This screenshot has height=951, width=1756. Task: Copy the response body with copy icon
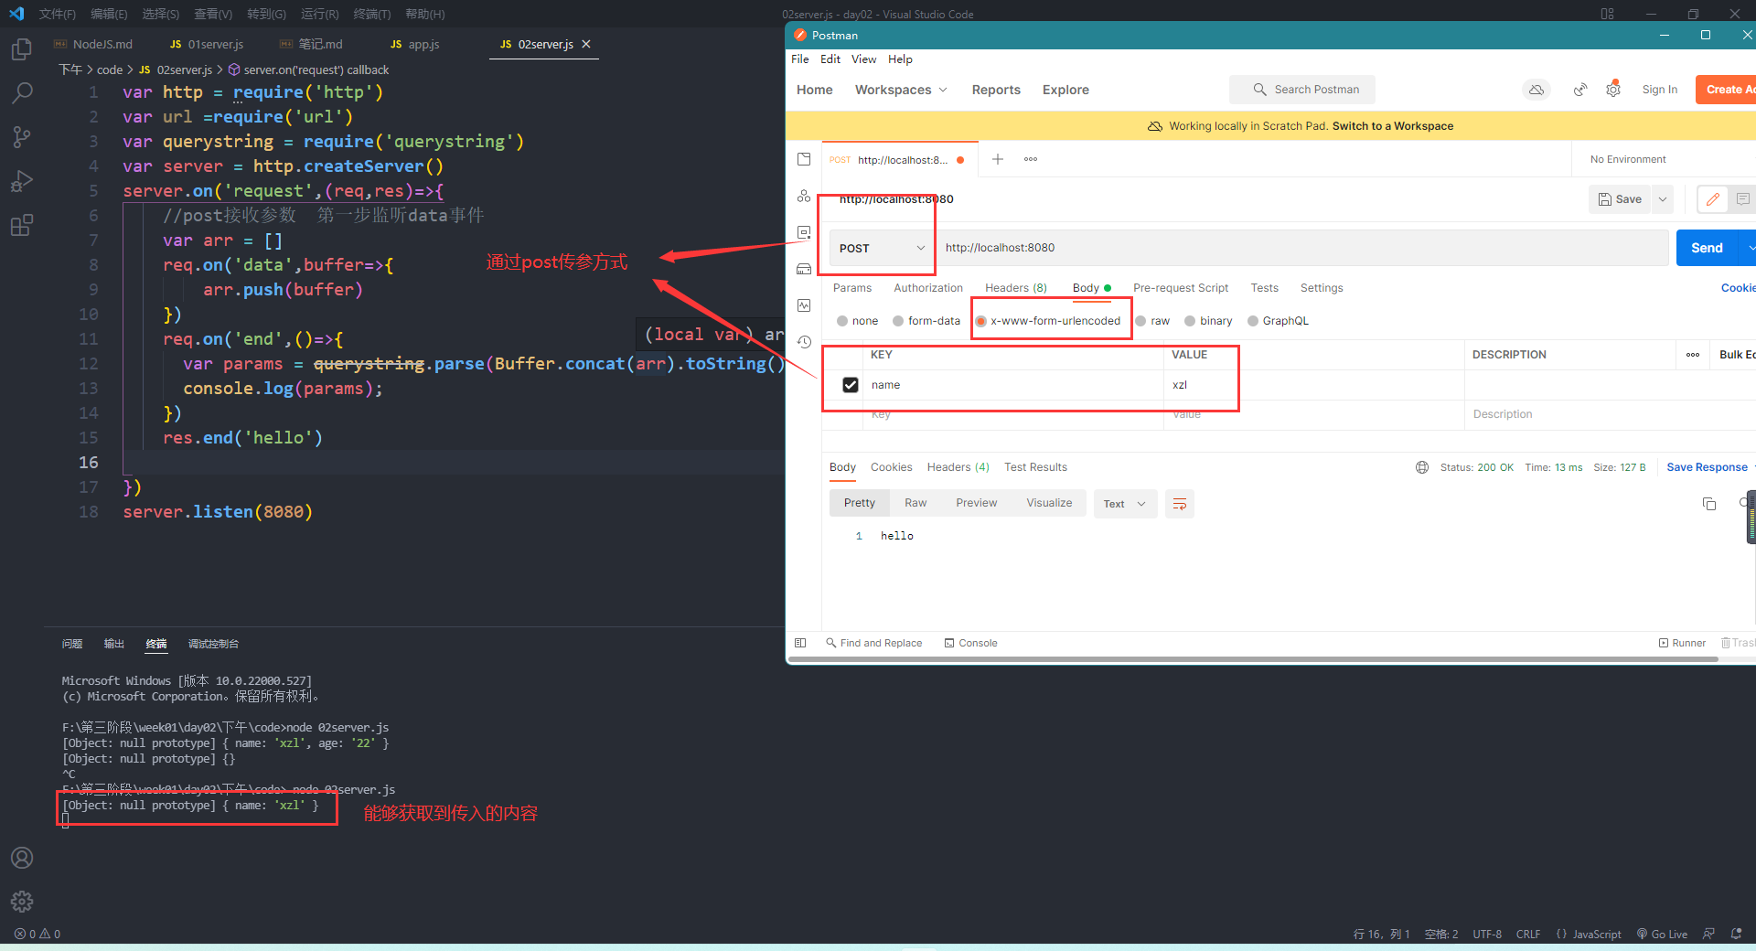pos(1708,504)
